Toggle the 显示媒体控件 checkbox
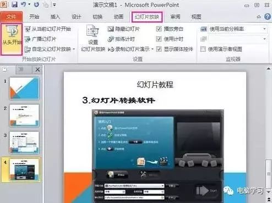 coord(159,49)
